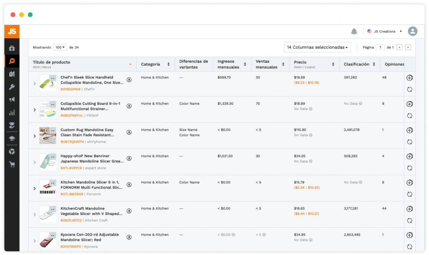
Task: Open the 100 rows-per-page dropdown
Action: (x=60, y=47)
